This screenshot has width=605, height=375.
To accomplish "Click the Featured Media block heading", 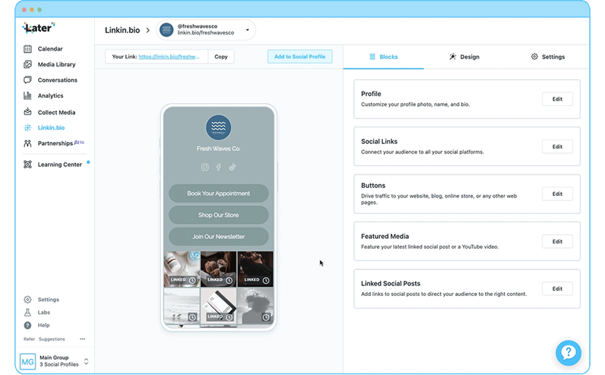I will coord(385,236).
